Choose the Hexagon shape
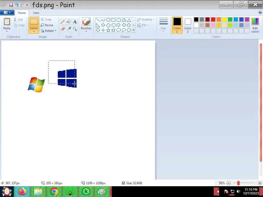Viewport: 263px width, 197px height. pyautogui.click(x=113, y=25)
